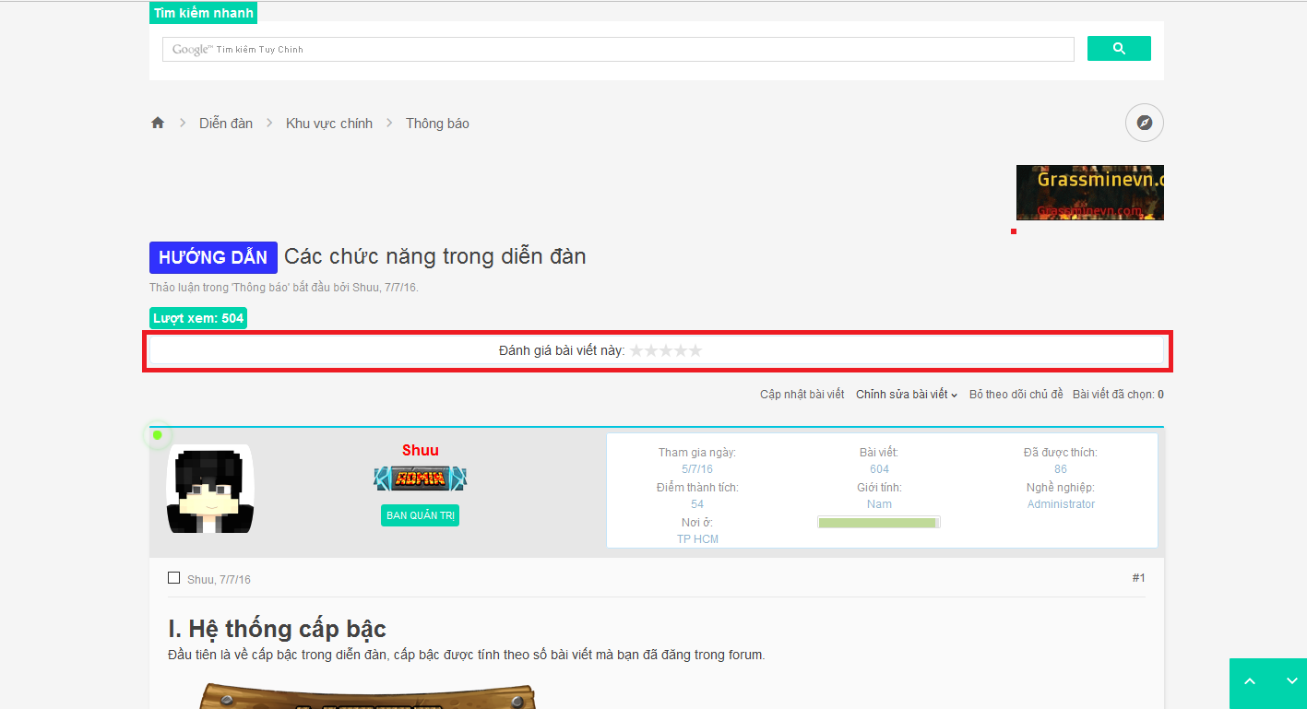Tick the checkbox beside Shuu, 7/7/16

[174, 578]
